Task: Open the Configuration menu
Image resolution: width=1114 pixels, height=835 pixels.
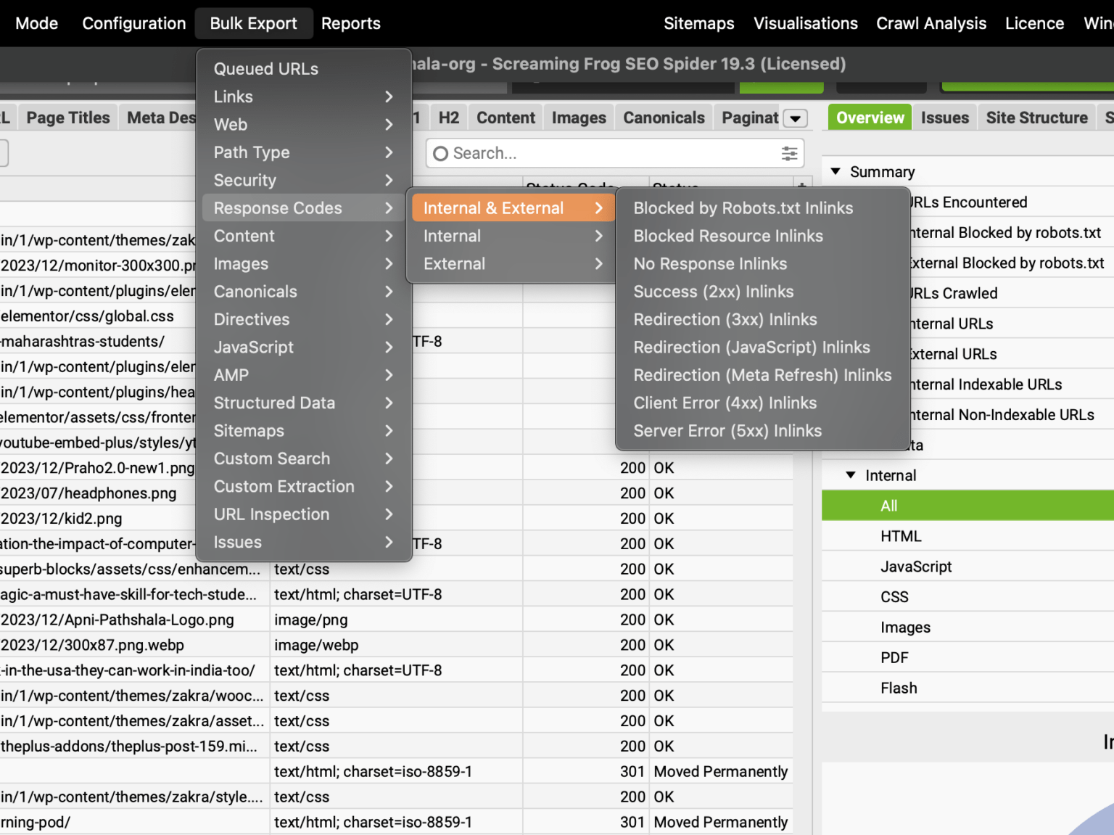Action: tap(134, 23)
